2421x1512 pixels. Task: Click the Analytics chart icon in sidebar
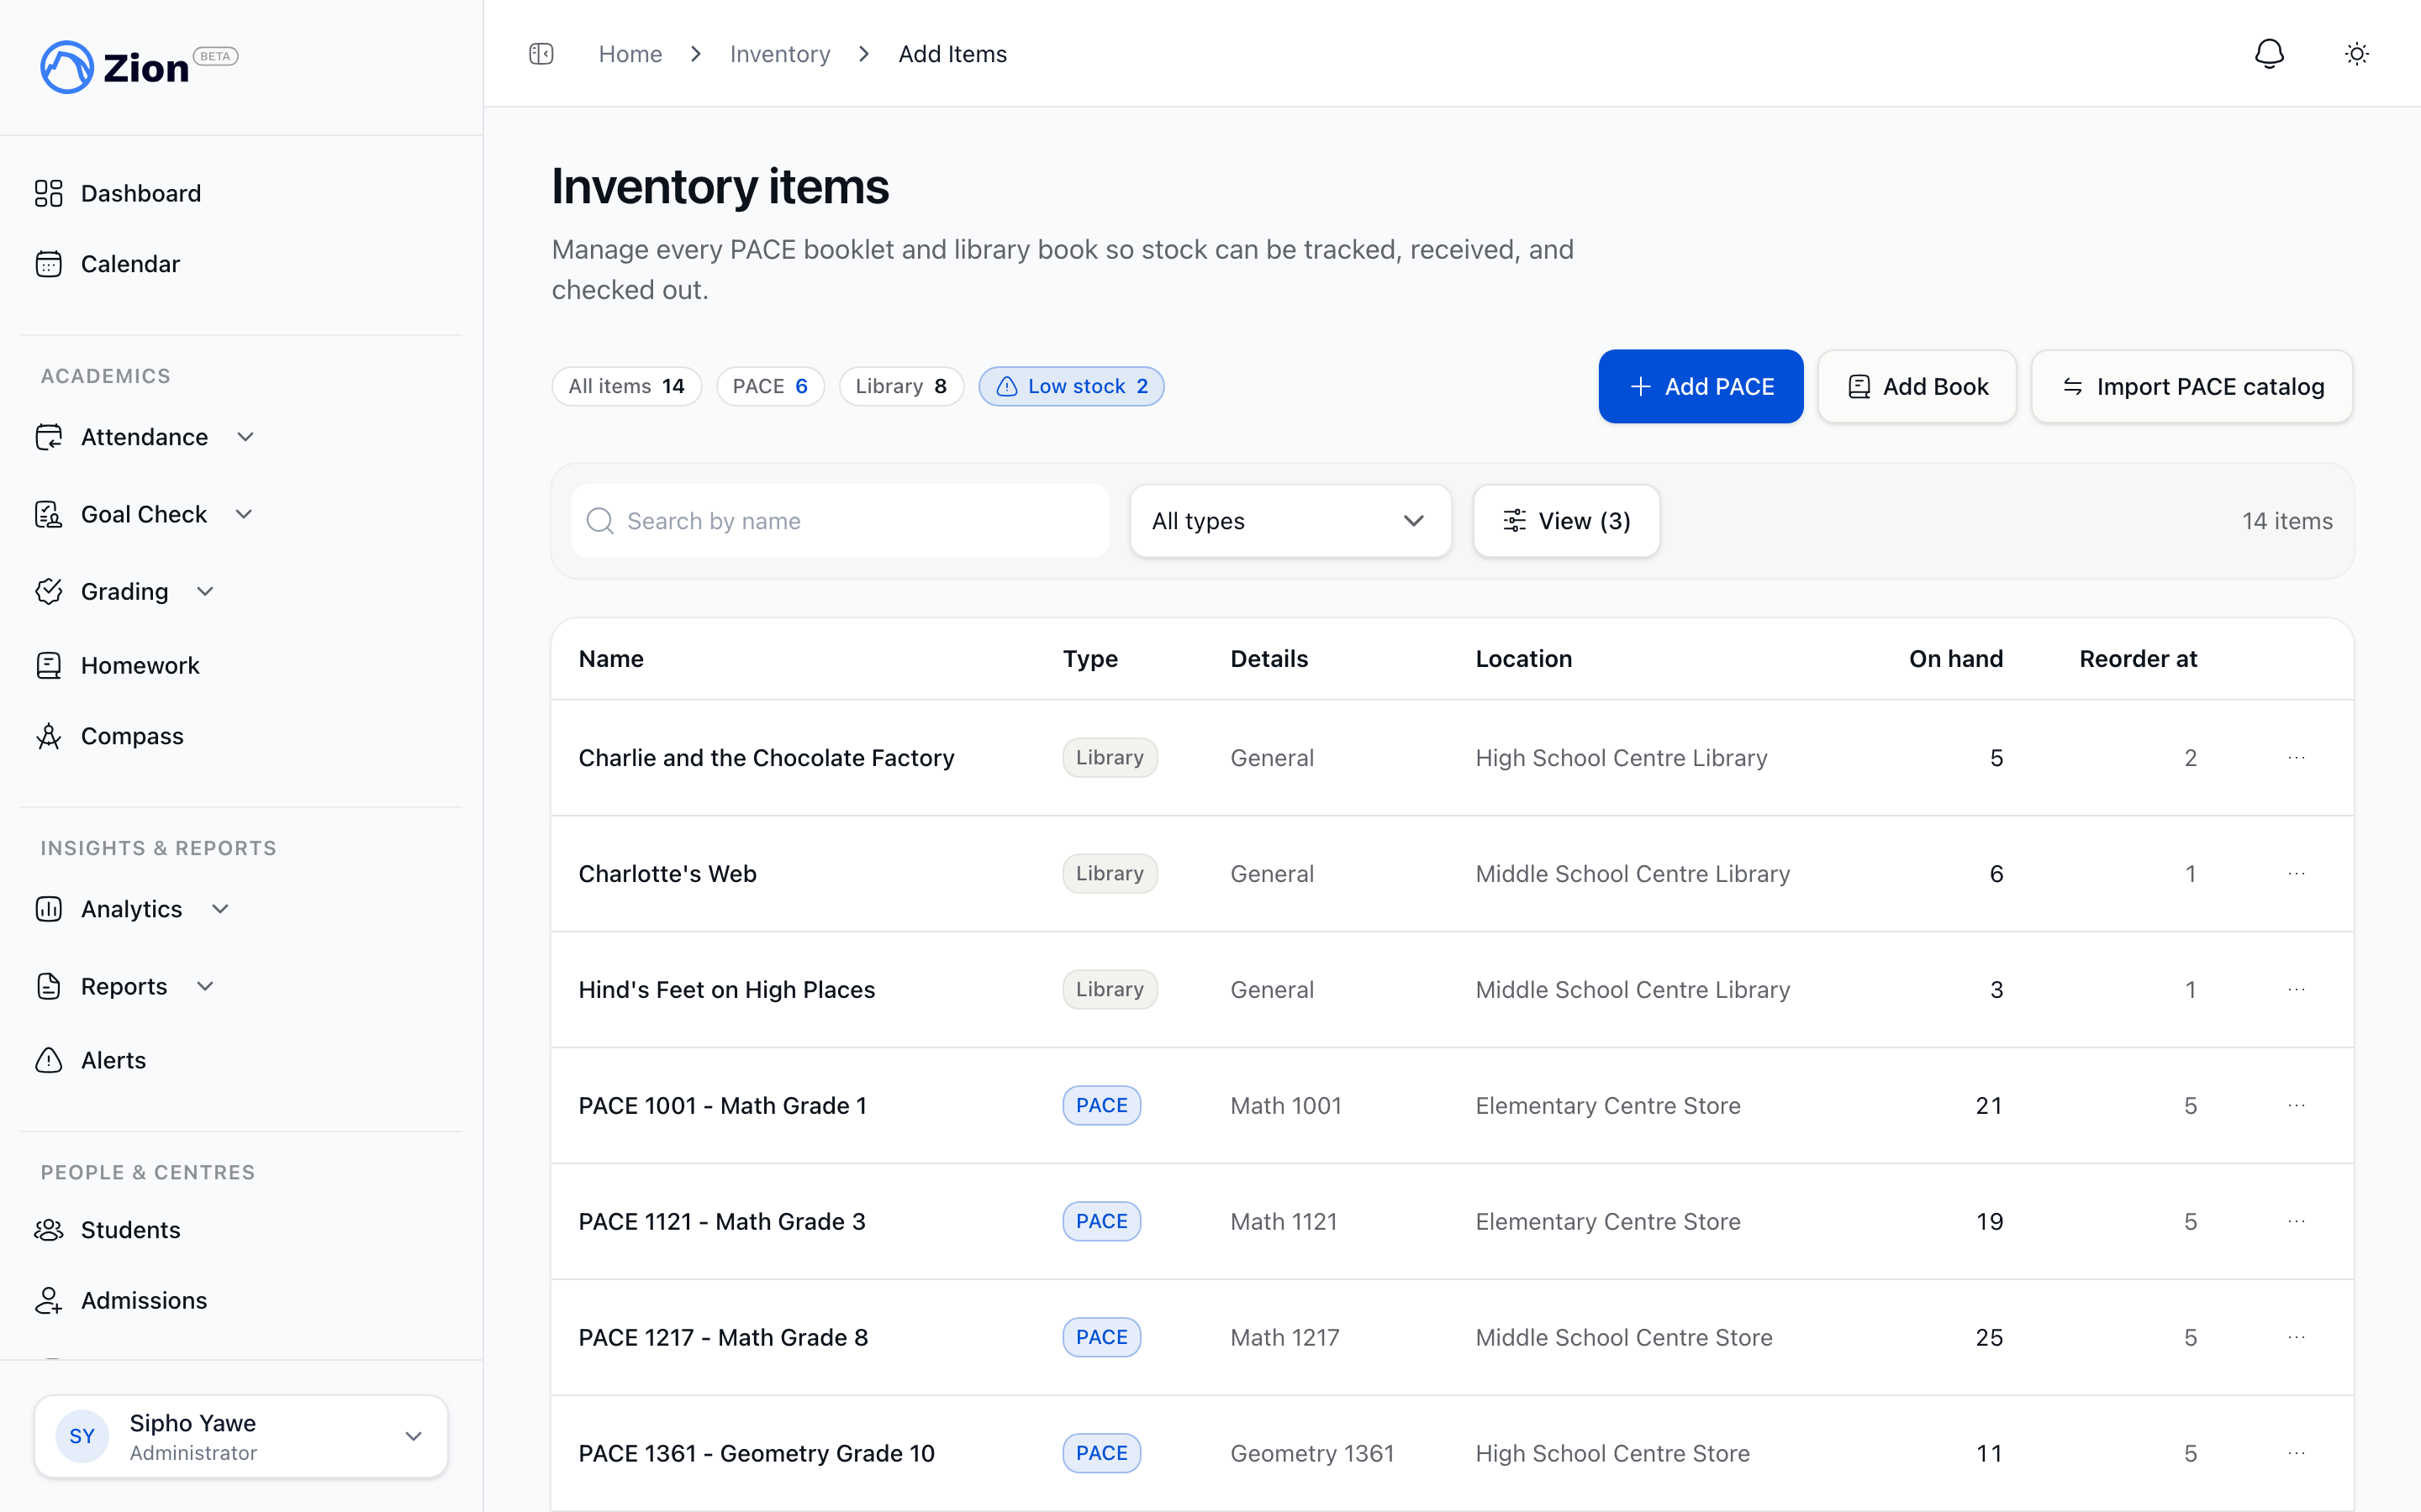pyautogui.click(x=49, y=909)
